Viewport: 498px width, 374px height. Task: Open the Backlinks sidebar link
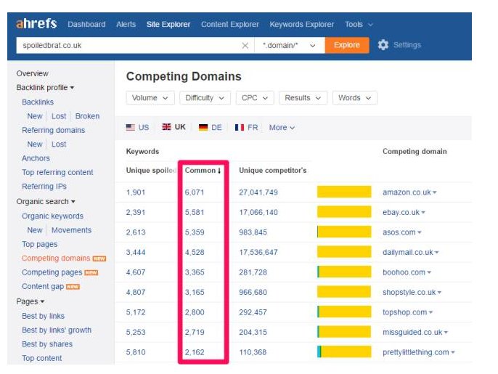38,102
